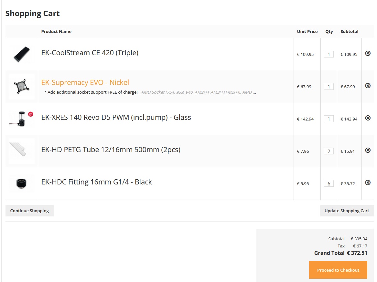Open EK-Supremacy EVO water block thumbnail

[22, 87]
